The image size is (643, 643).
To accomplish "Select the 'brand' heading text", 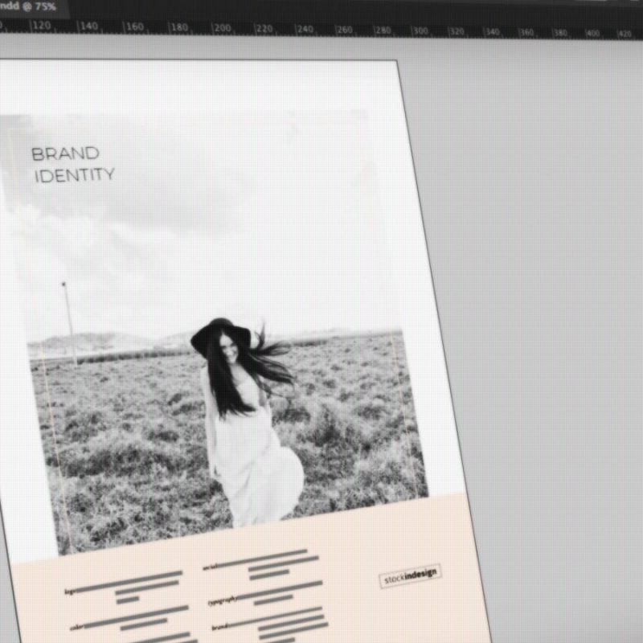I will tap(219, 627).
